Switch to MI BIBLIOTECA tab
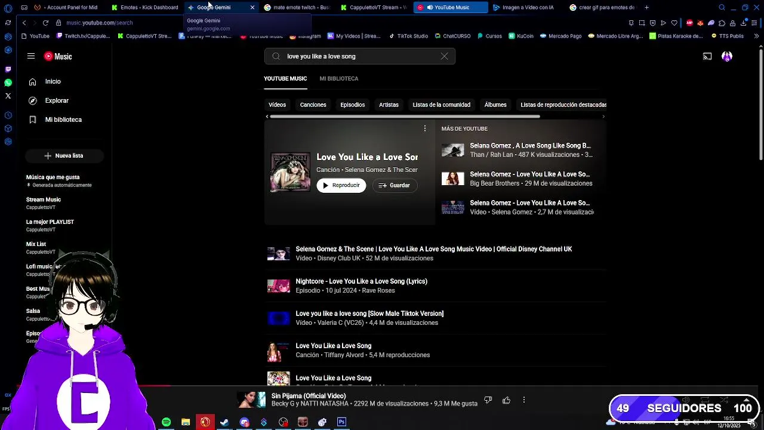Viewport: 764px width, 430px height. (x=338, y=78)
